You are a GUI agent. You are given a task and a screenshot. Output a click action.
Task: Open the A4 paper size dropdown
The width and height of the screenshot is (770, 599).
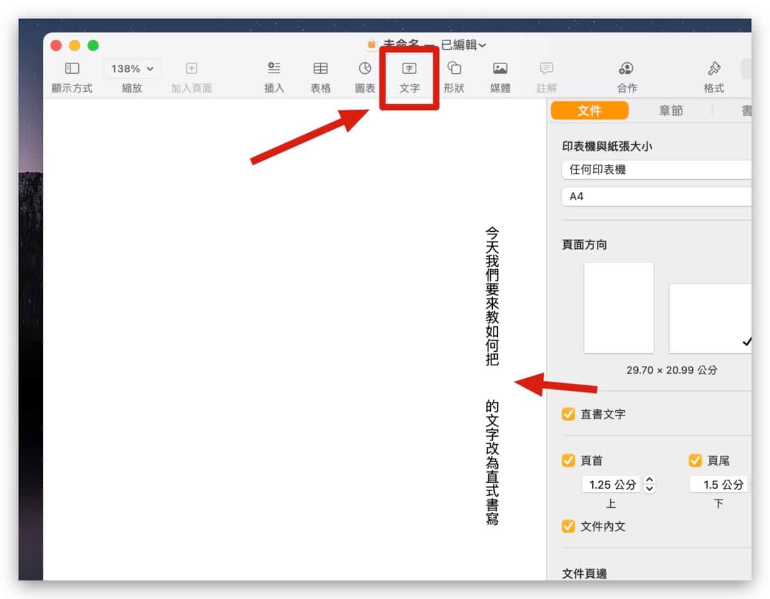click(x=656, y=196)
